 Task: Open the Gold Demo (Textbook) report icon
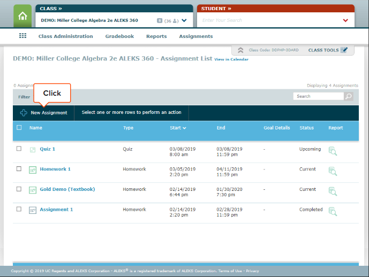pos(333,191)
